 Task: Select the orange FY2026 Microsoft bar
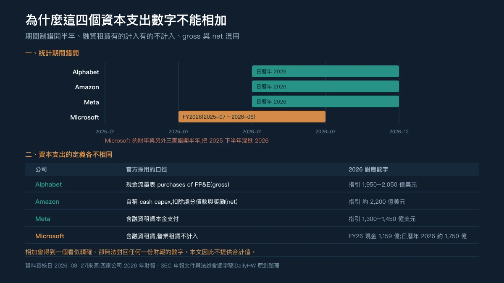tap(252, 117)
